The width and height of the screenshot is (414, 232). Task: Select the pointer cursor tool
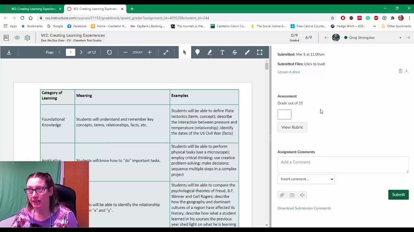(x=185, y=52)
